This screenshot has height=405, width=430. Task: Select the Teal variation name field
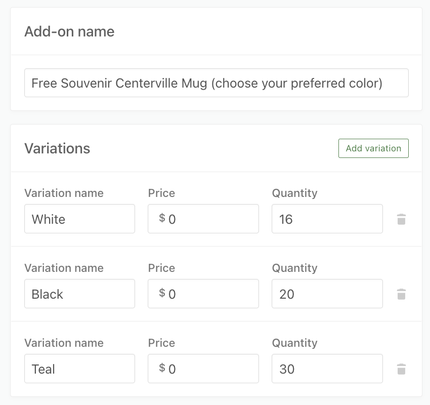coord(79,369)
